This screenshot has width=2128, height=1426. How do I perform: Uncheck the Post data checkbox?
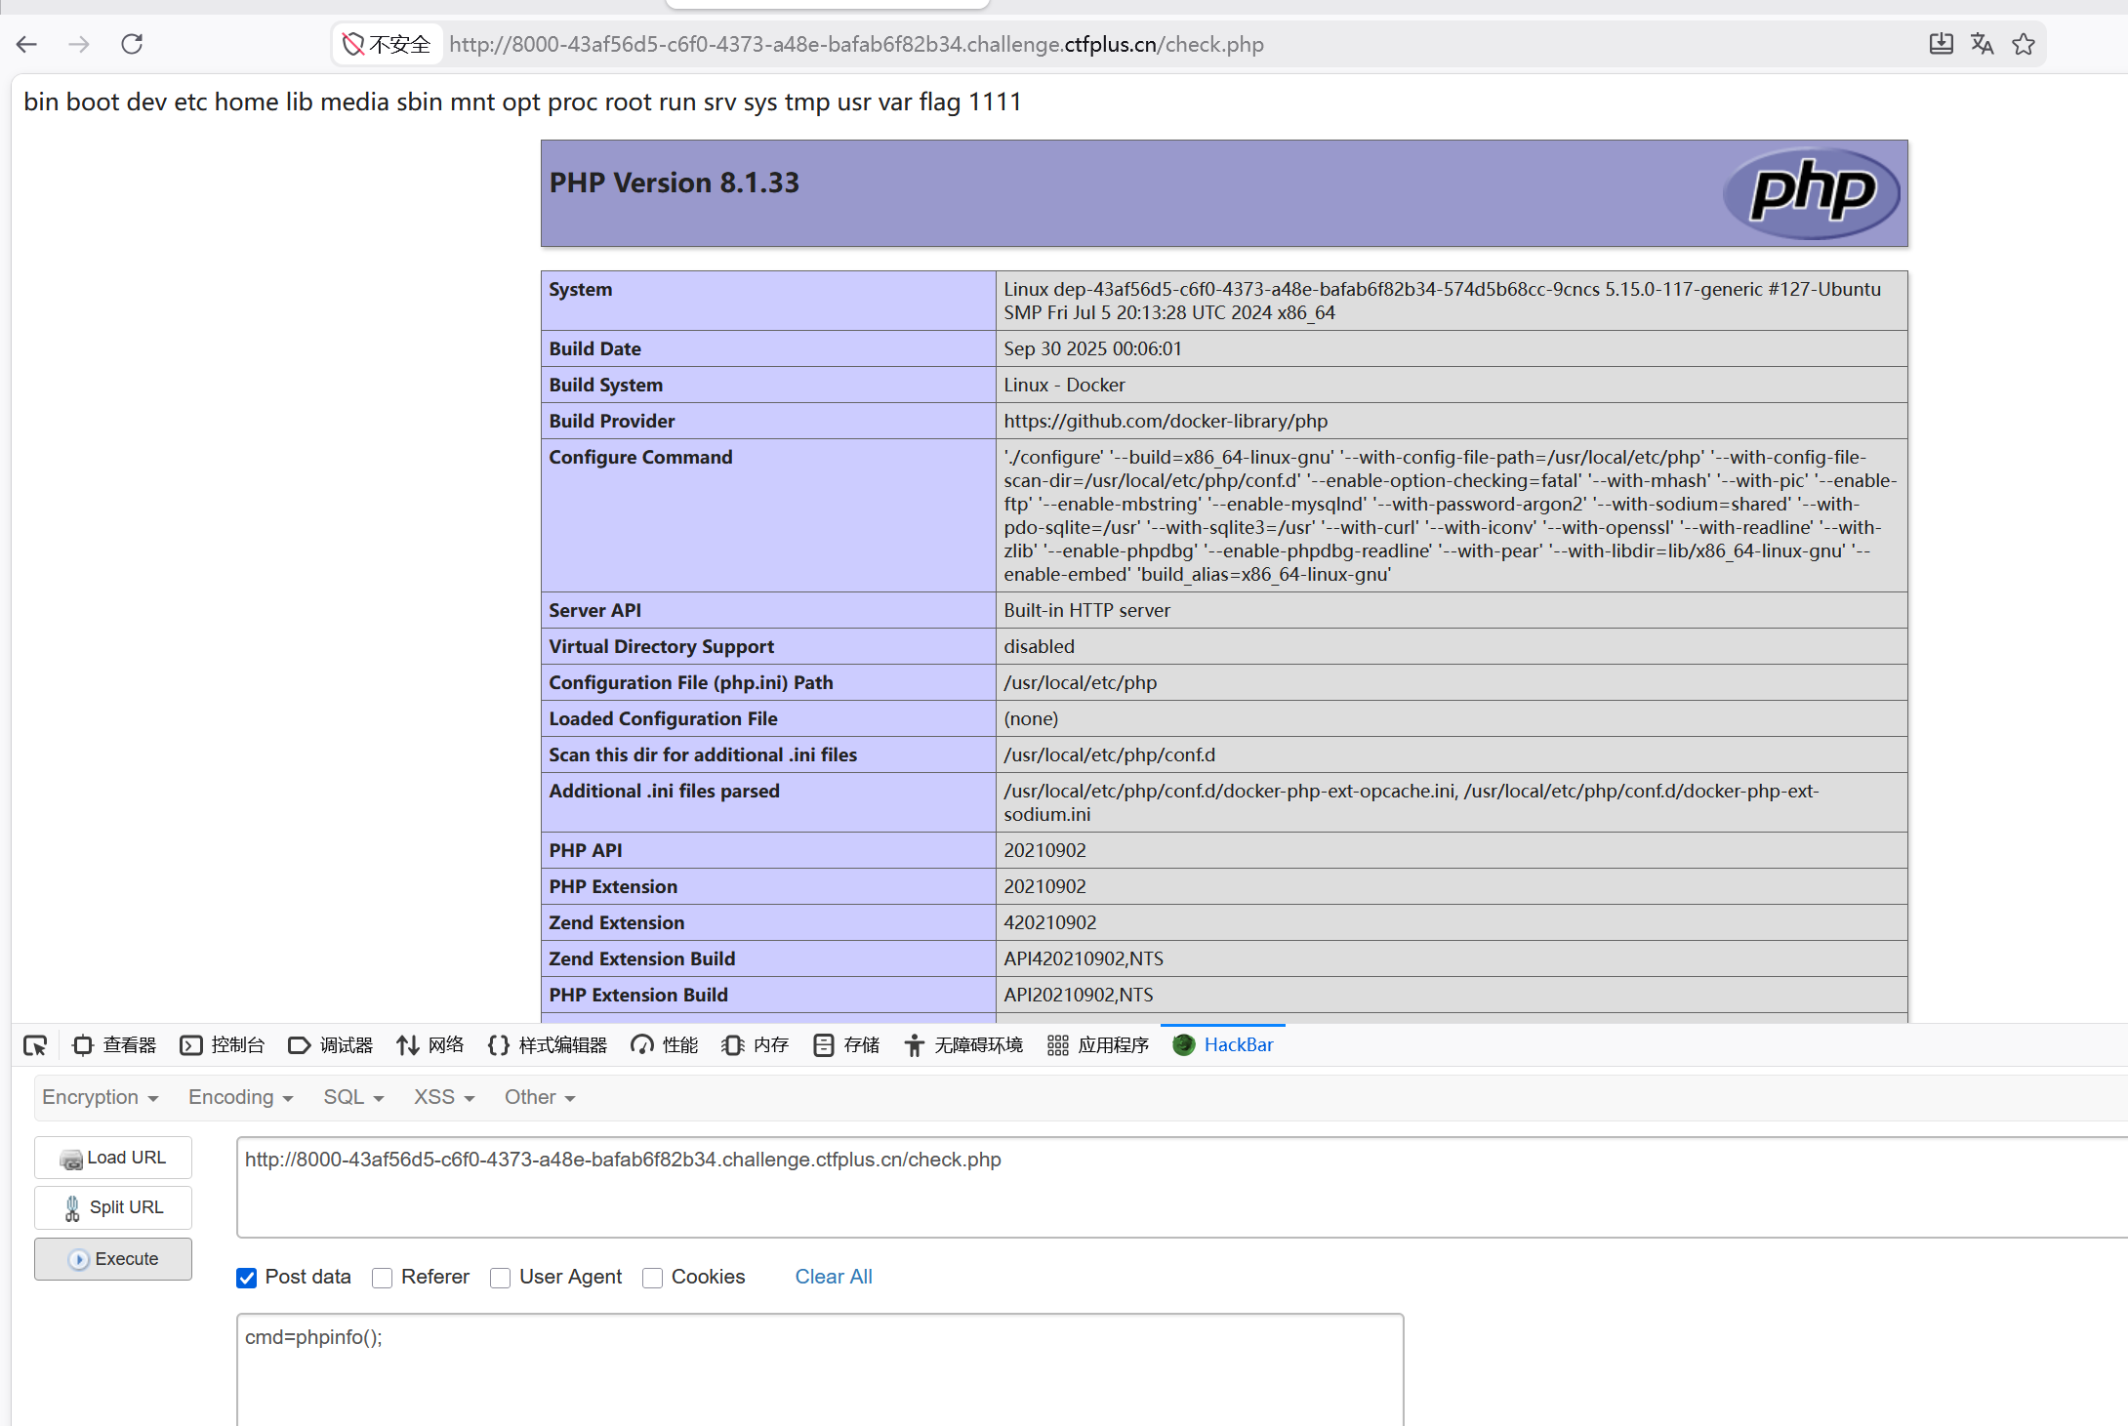click(247, 1278)
